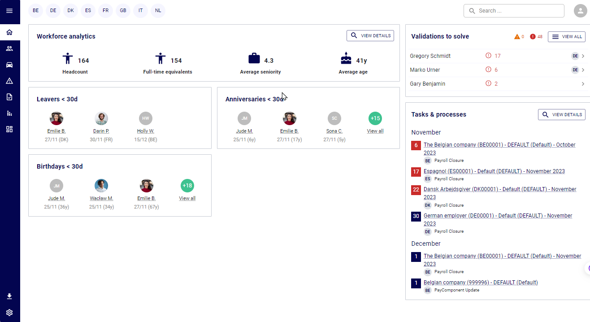Open the Home dashboard icon in sidebar

(9, 32)
